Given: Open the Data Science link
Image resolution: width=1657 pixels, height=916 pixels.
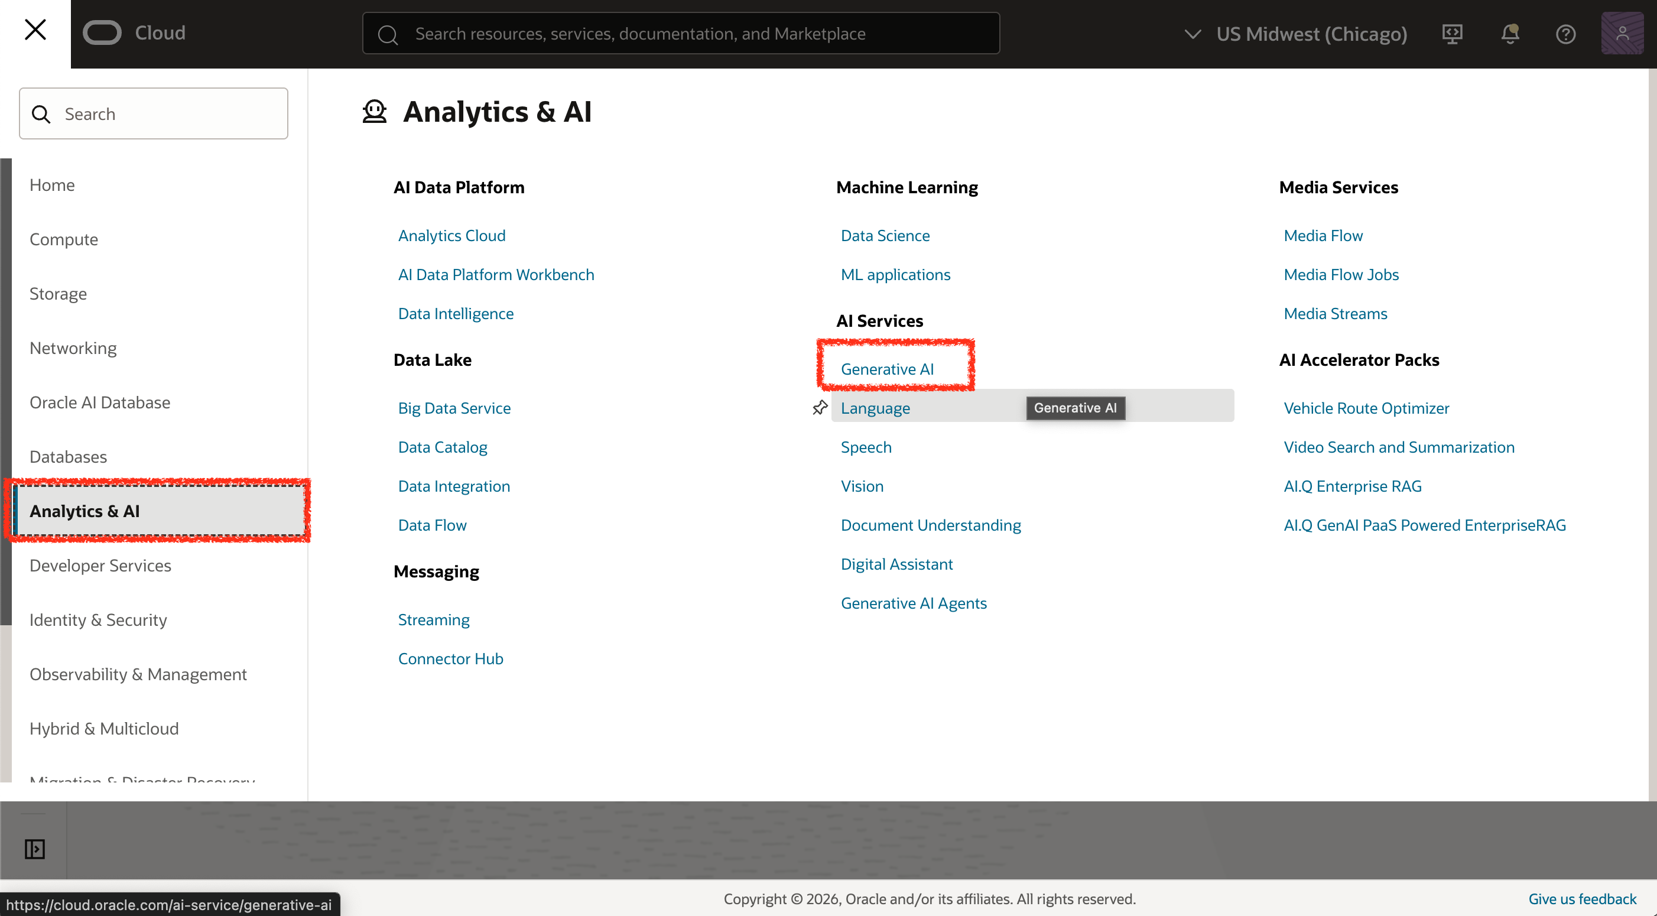Looking at the screenshot, I should (885, 235).
